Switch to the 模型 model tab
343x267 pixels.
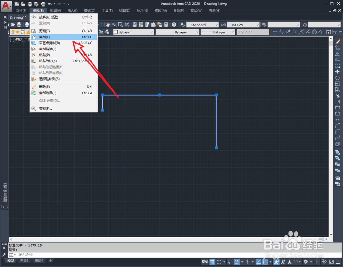(11, 260)
